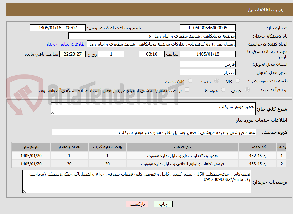Click the توضیحات خریدار label
This screenshot has height=214, width=293.
[x=270, y=182]
